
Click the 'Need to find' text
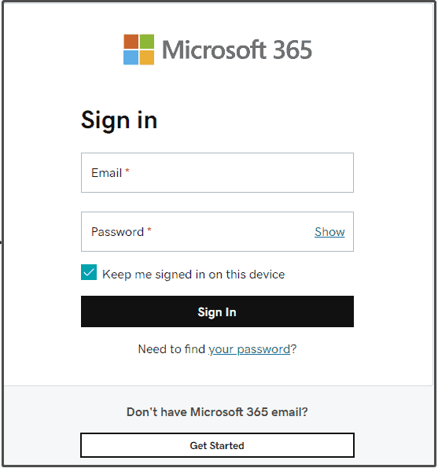171,349
